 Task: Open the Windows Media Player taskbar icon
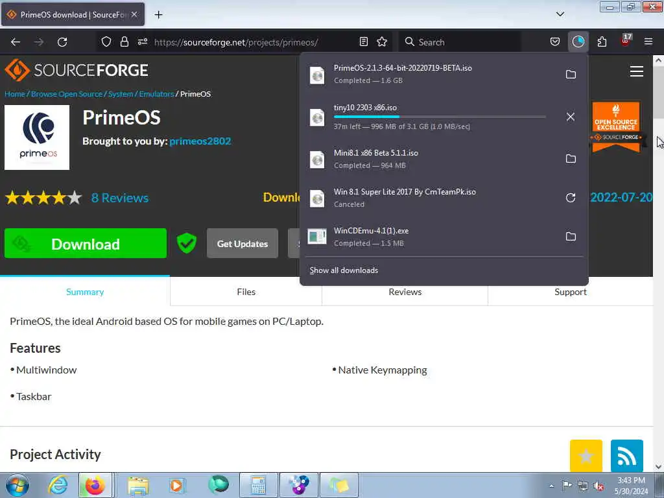[x=176, y=485]
